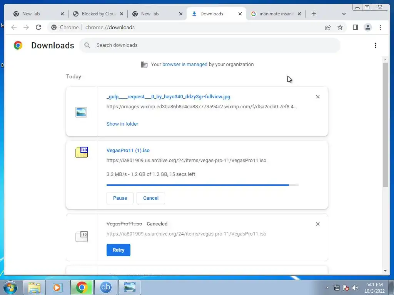This screenshot has height=295, width=394.
Task: Share this page using the share icon
Action: click(x=328, y=27)
